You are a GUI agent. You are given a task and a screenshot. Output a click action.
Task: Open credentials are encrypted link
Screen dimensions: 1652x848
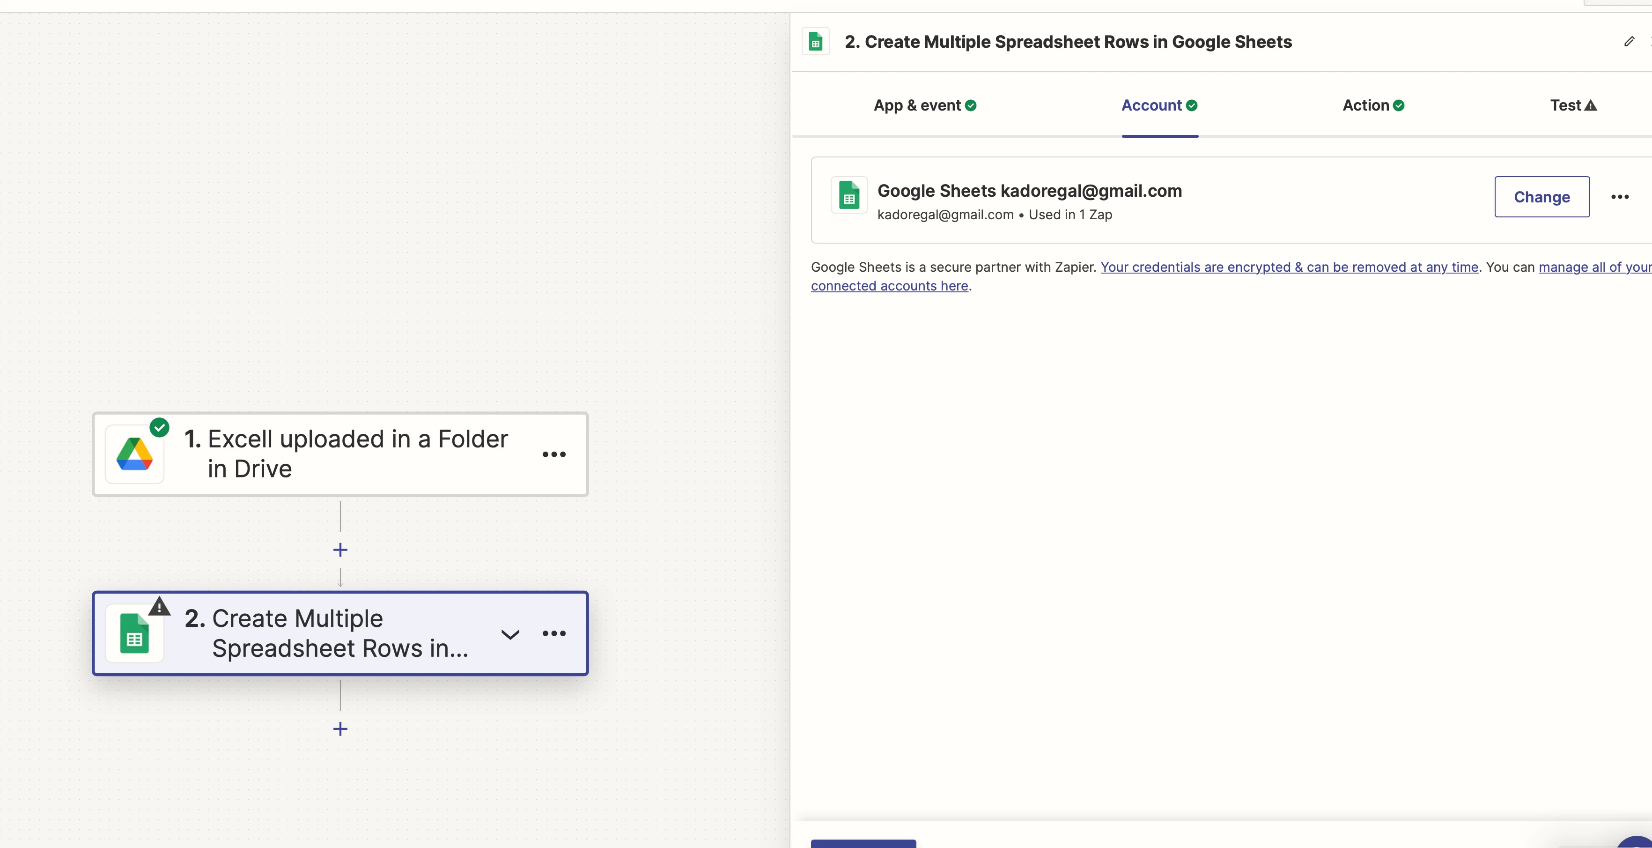tap(1289, 267)
